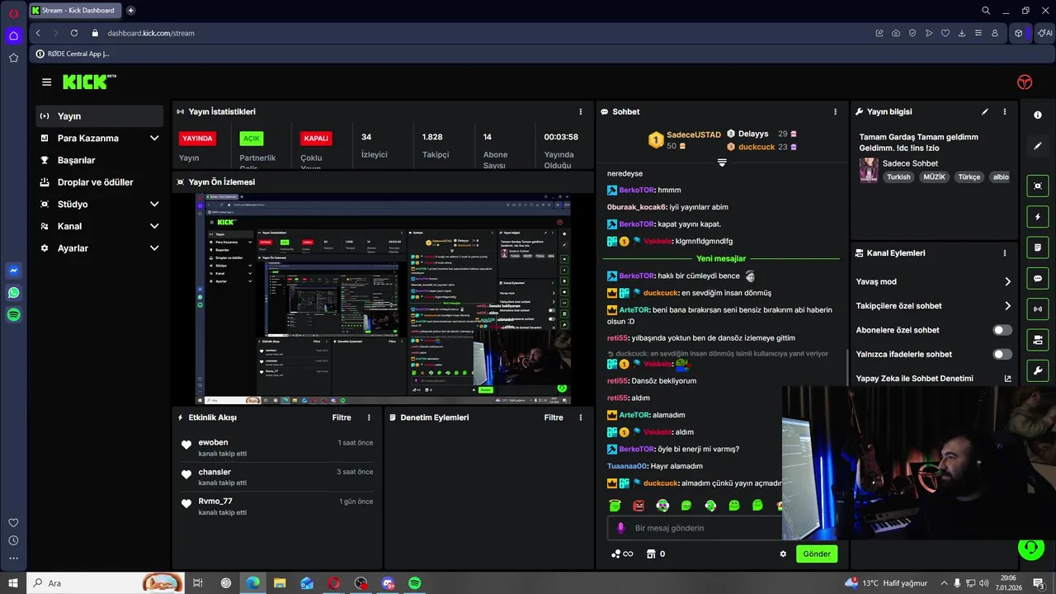Click the Sadece Sohbet category thumbnail
This screenshot has width=1056, height=594.
pos(869,170)
